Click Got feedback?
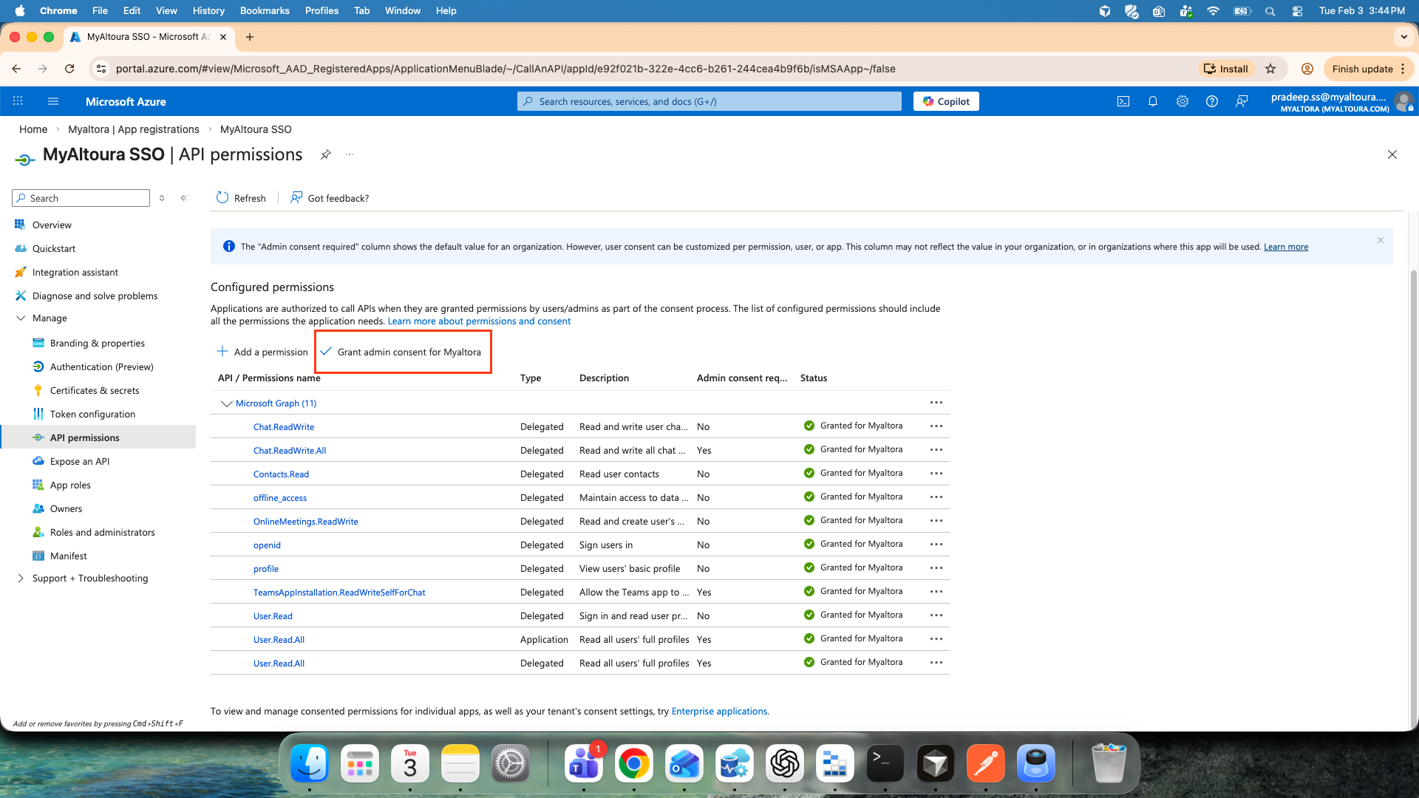 coord(330,198)
